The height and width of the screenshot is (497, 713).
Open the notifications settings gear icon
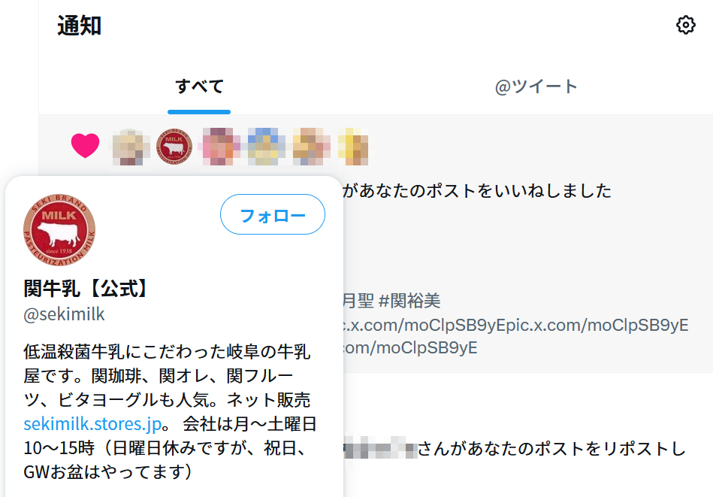point(686,25)
